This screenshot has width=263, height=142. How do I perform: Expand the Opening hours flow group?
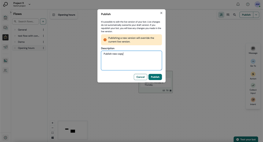point(15,48)
